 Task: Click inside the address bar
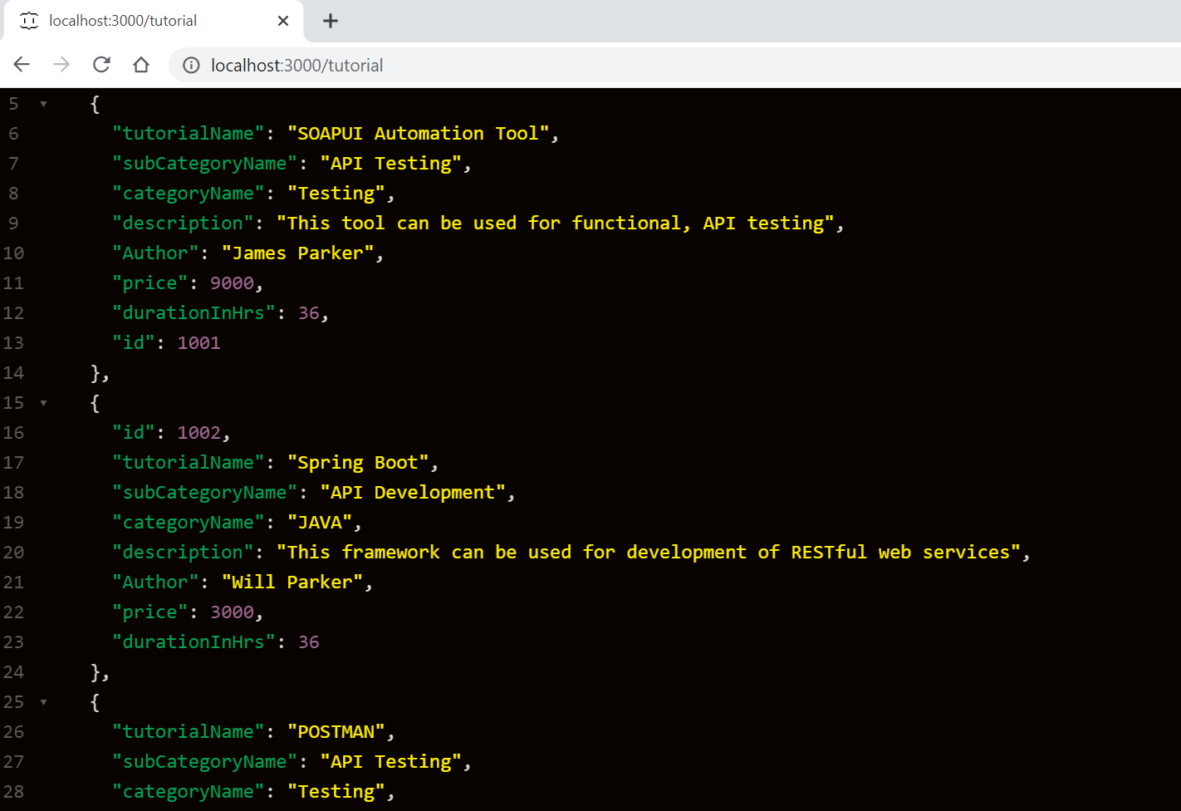click(498, 65)
